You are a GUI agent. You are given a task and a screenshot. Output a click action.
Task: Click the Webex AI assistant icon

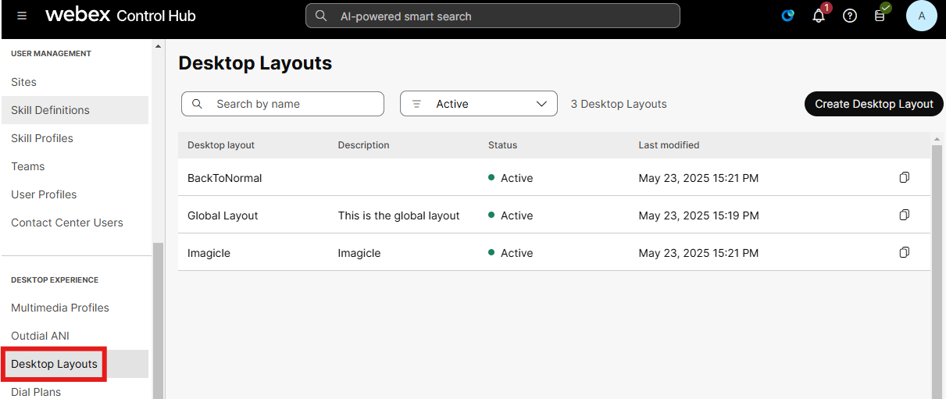click(x=788, y=16)
